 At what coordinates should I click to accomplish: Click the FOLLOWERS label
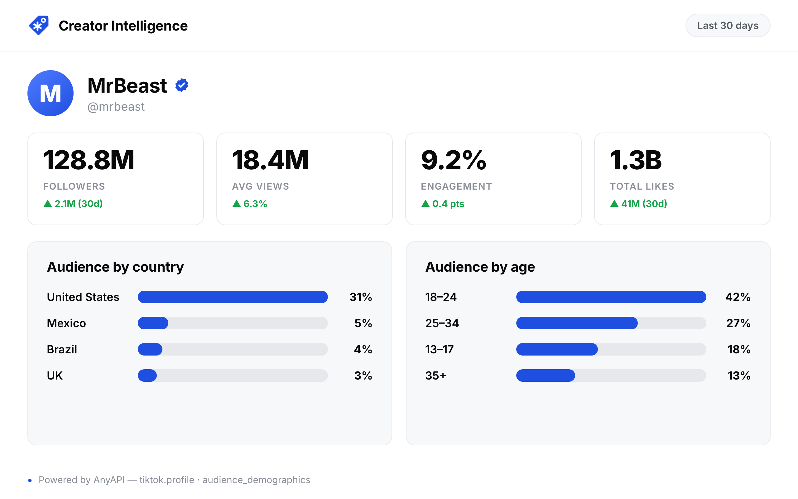click(74, 187)
